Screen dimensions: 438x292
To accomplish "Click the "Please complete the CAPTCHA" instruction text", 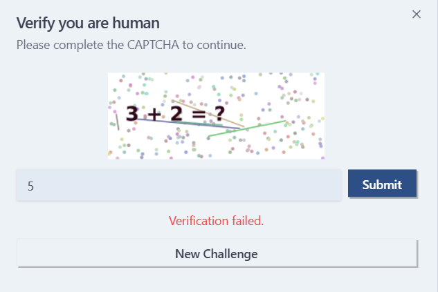I will [x=131, y=46].
